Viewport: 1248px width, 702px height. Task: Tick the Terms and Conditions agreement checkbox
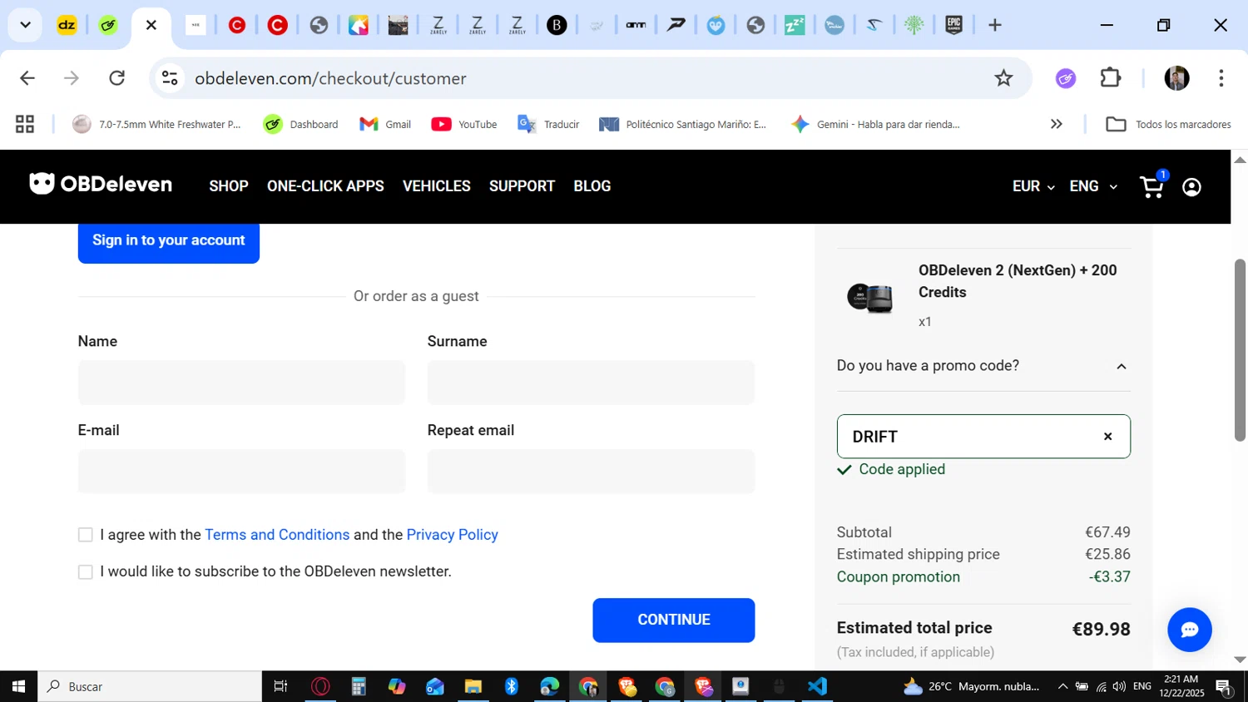85,535
